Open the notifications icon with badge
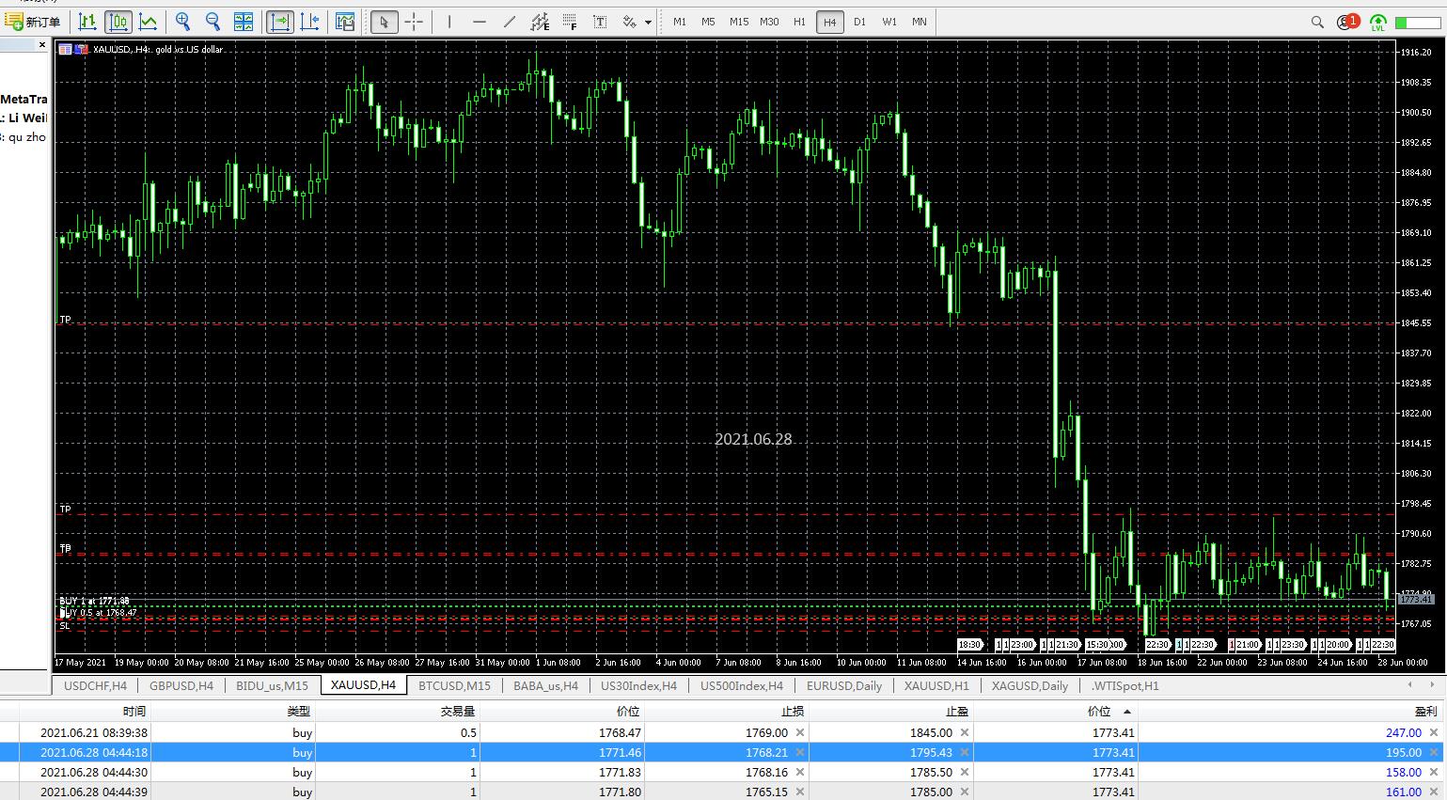1447x800 pixels. tap(1347, 22)
